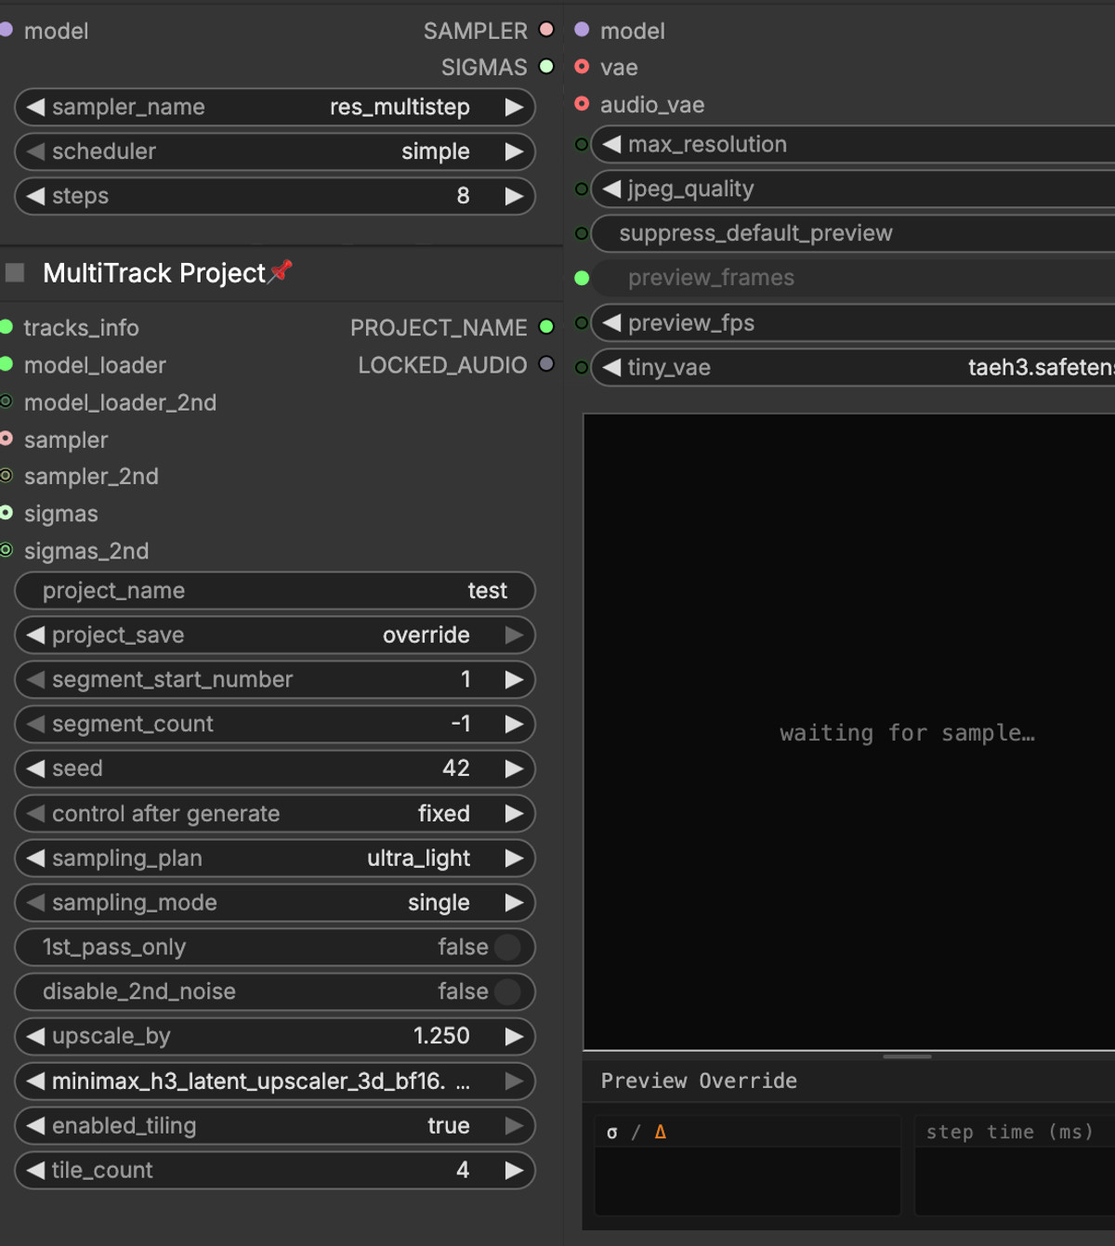This screenshot has height=1246, width=1115.
Task: Click the PROJECT_NAME output connector
Action: (x=546, y=327)
